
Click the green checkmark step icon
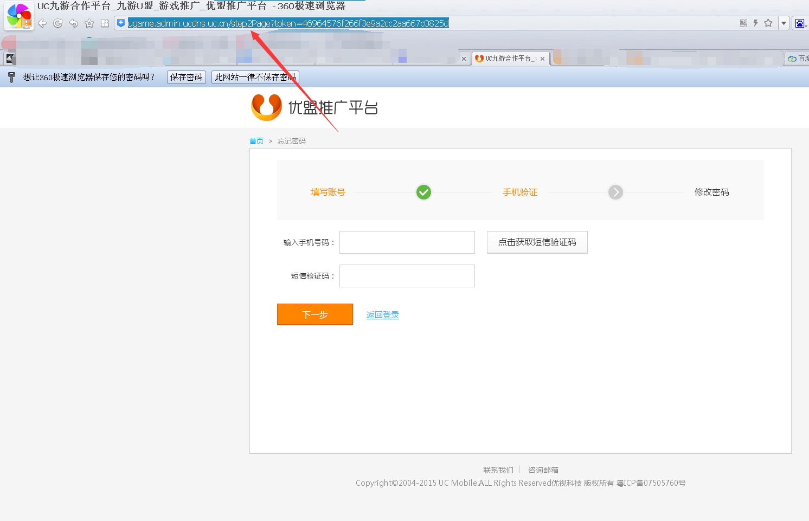423,192
